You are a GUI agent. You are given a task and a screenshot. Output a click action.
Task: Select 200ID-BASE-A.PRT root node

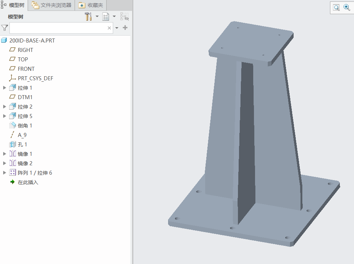[32, 41]
